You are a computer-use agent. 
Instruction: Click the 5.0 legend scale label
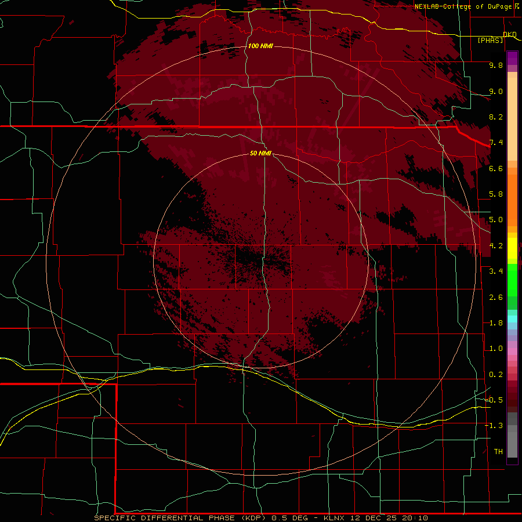point(496,220)
